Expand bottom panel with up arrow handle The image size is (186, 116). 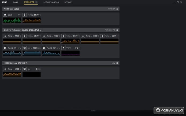(x=93, y=111)
